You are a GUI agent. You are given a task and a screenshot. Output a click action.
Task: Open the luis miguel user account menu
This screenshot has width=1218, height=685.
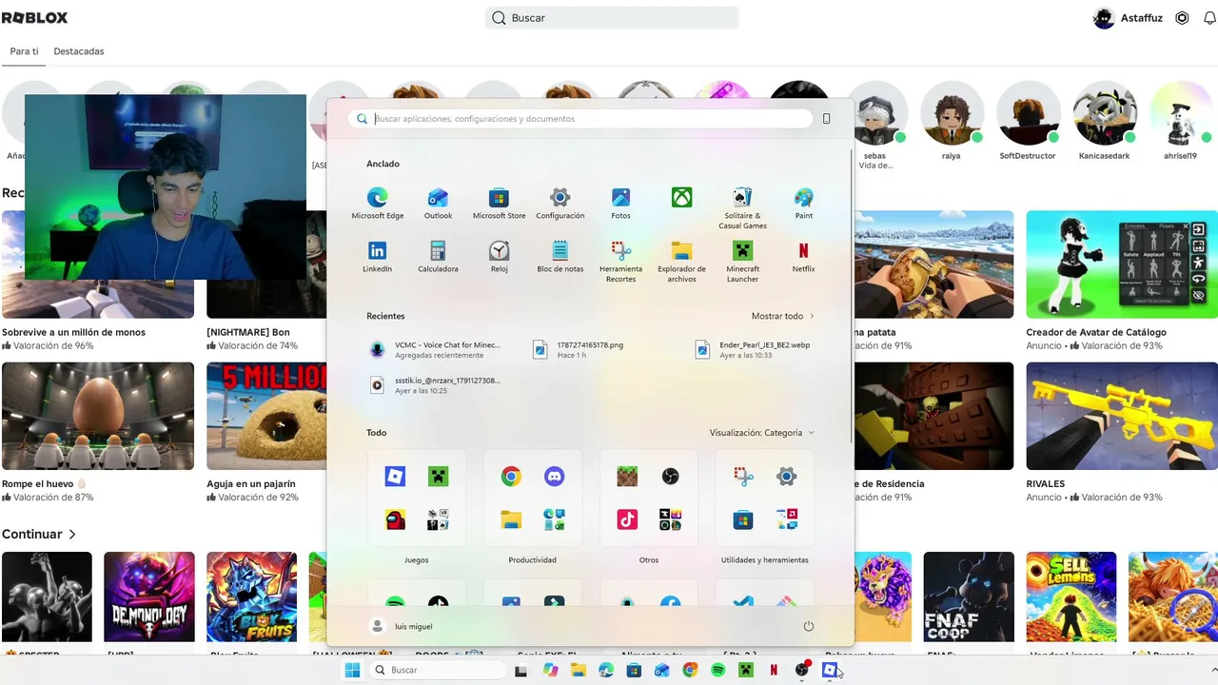(x=401, y=626)
